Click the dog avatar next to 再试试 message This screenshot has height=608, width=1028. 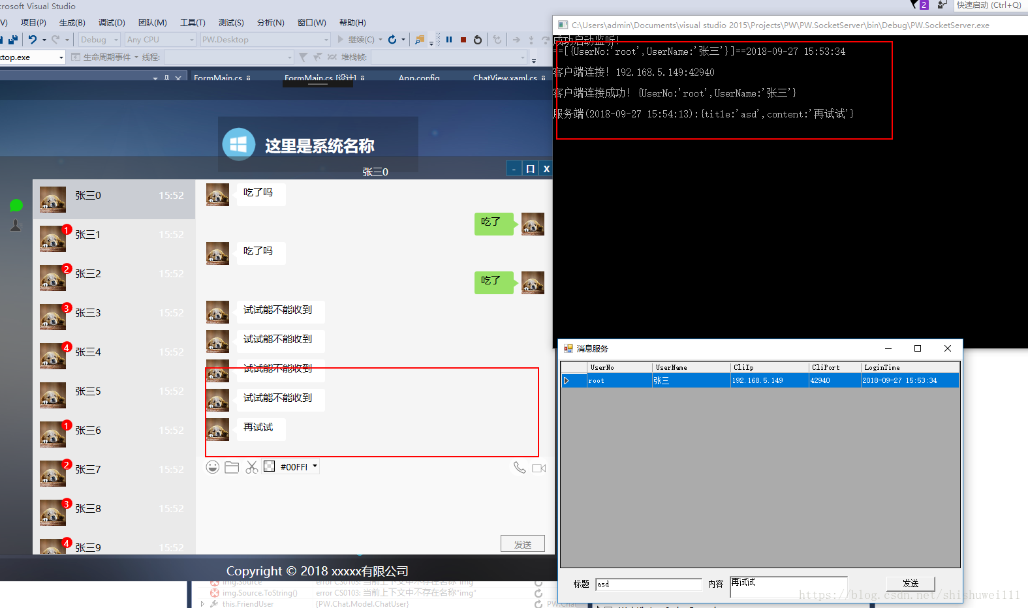click(217, 429)
